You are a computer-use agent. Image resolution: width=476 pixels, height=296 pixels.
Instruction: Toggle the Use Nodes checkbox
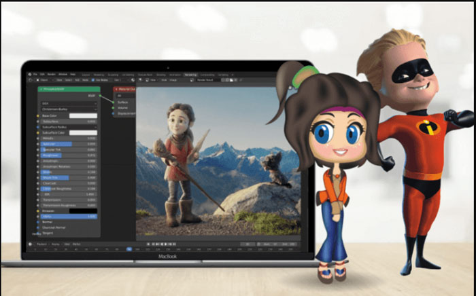93,80
